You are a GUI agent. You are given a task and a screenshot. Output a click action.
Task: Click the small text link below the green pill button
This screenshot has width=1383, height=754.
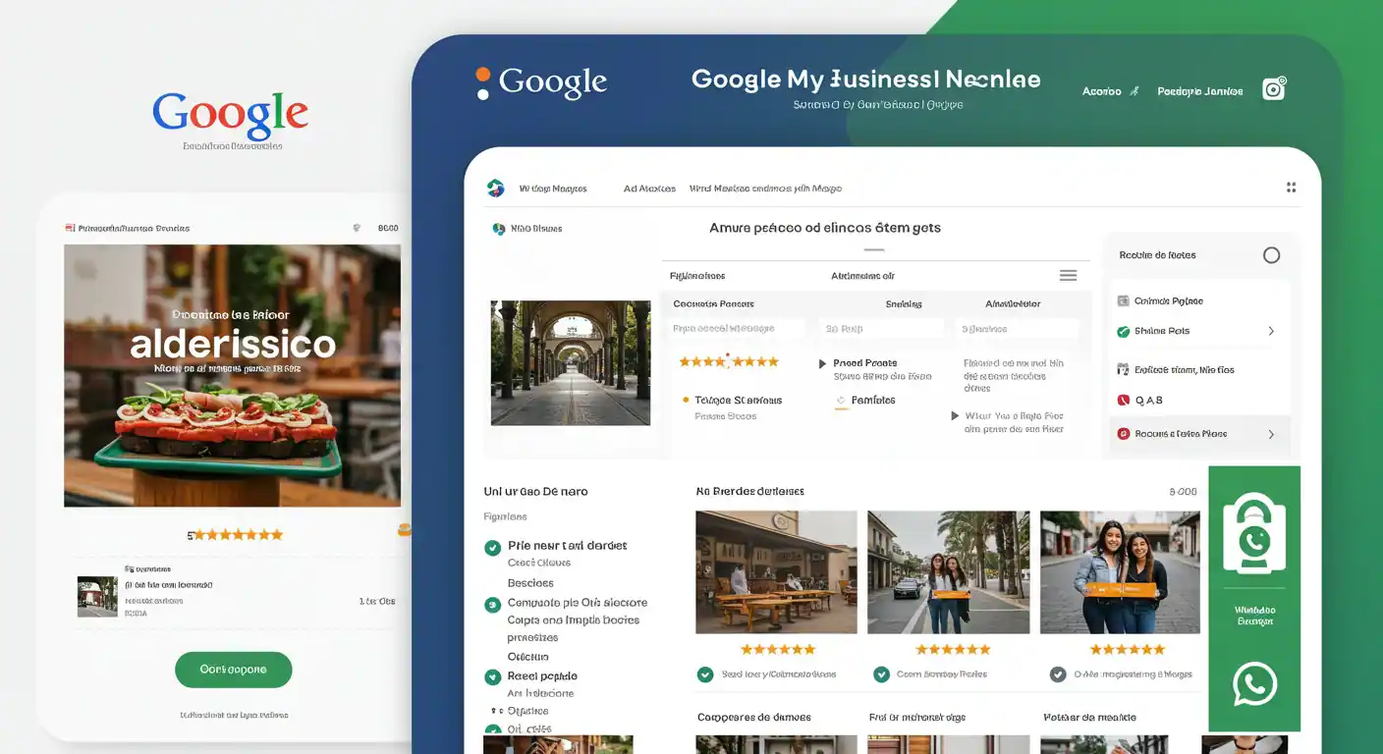click(x=234, y=716)
